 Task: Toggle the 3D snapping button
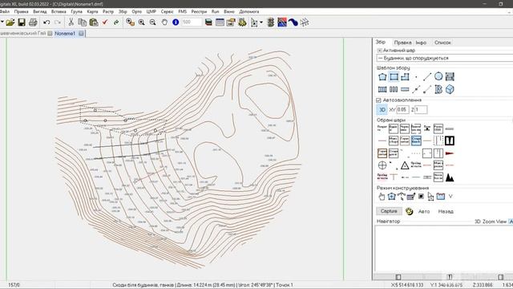pyautogui.click(x=382, y=110)
